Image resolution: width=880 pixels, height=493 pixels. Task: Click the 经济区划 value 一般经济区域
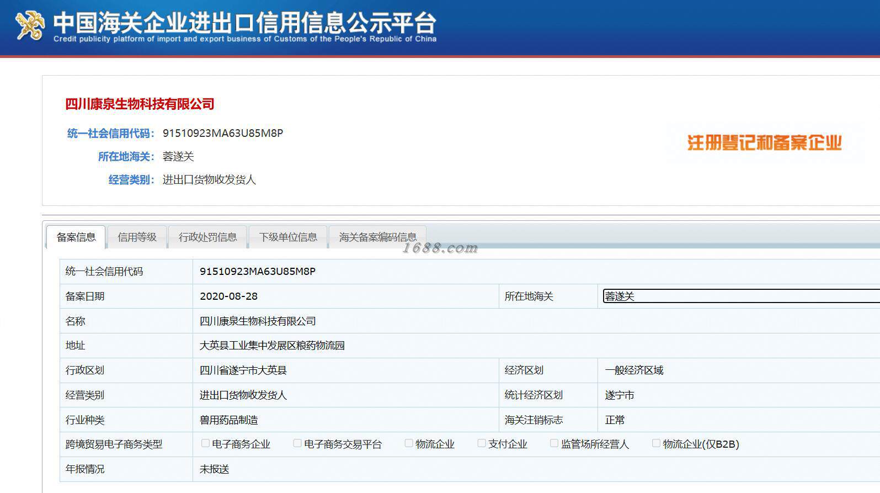tap(634, 370)
